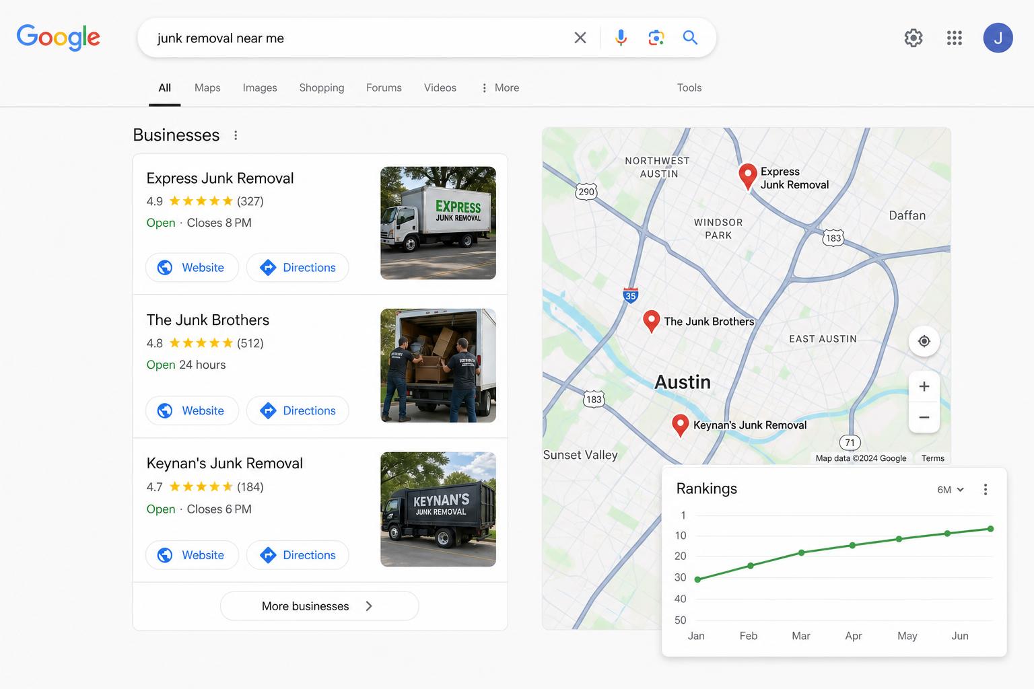Open The Junk Brothers Website button
Image resolution: width=1034 pixels, height=689 pixels.
tap(193, 410)
